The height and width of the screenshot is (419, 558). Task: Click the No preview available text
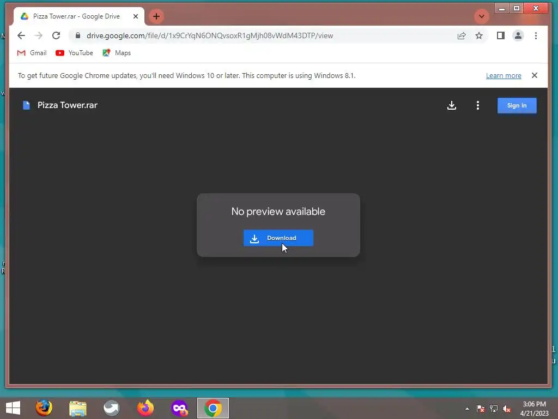pyautogui.click(x=278, y=211)
